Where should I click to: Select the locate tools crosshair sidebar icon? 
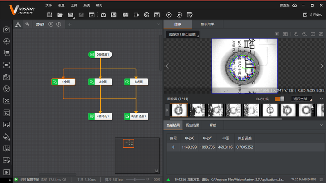6,41
